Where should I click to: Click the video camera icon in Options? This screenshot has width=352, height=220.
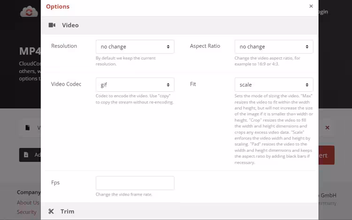click(52, 25)
